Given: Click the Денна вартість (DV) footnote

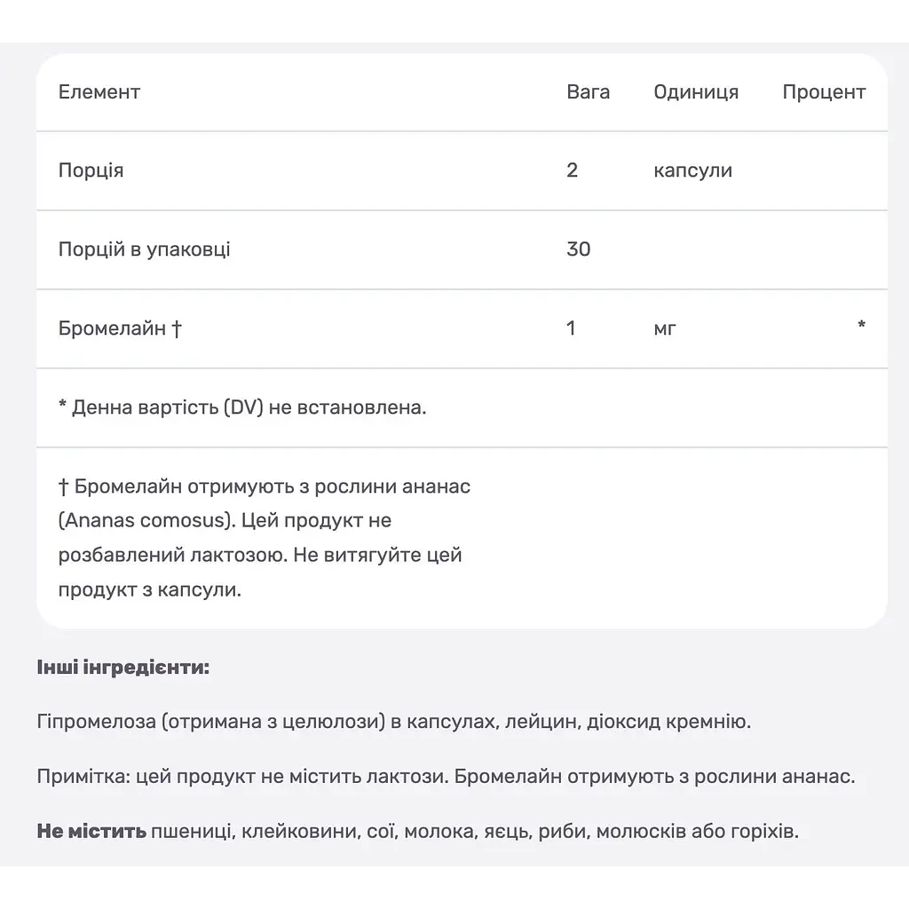Looking at the screenshot, I should pyautogui.click(x=242, y=407).
